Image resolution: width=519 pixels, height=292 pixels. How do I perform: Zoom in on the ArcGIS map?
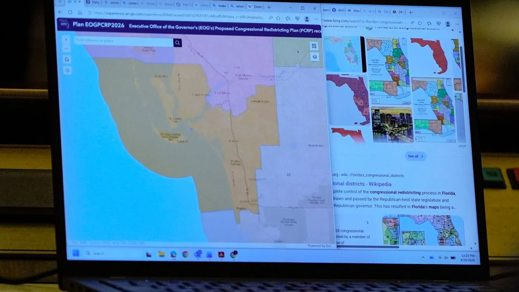66,40
